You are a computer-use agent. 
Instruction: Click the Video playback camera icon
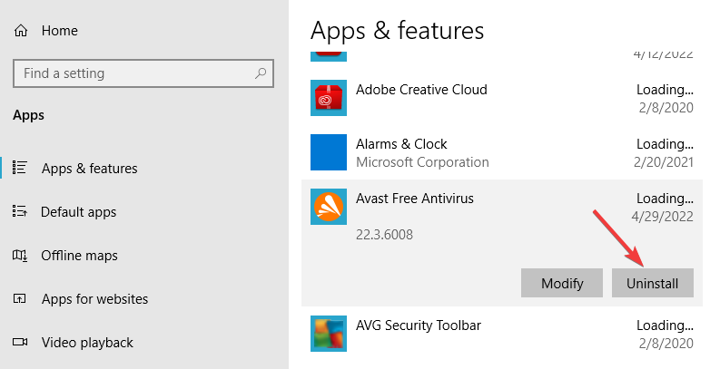[x=20, y=342]
